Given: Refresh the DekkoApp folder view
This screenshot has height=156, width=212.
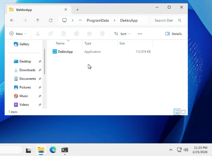Looking at the screenshot, I should pos(51,20).
